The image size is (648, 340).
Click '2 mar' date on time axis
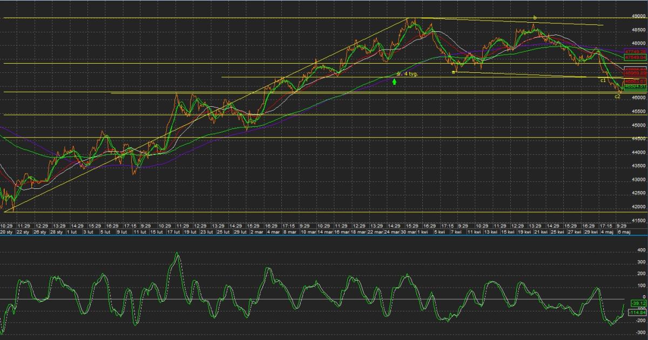(255, 232)
